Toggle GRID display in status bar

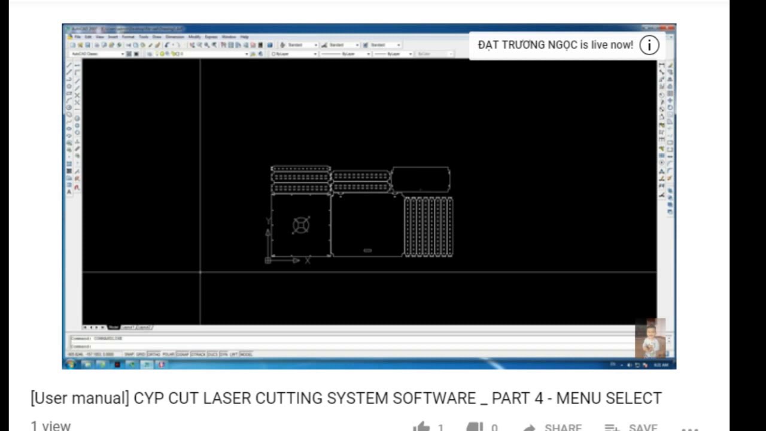point(141,354)
